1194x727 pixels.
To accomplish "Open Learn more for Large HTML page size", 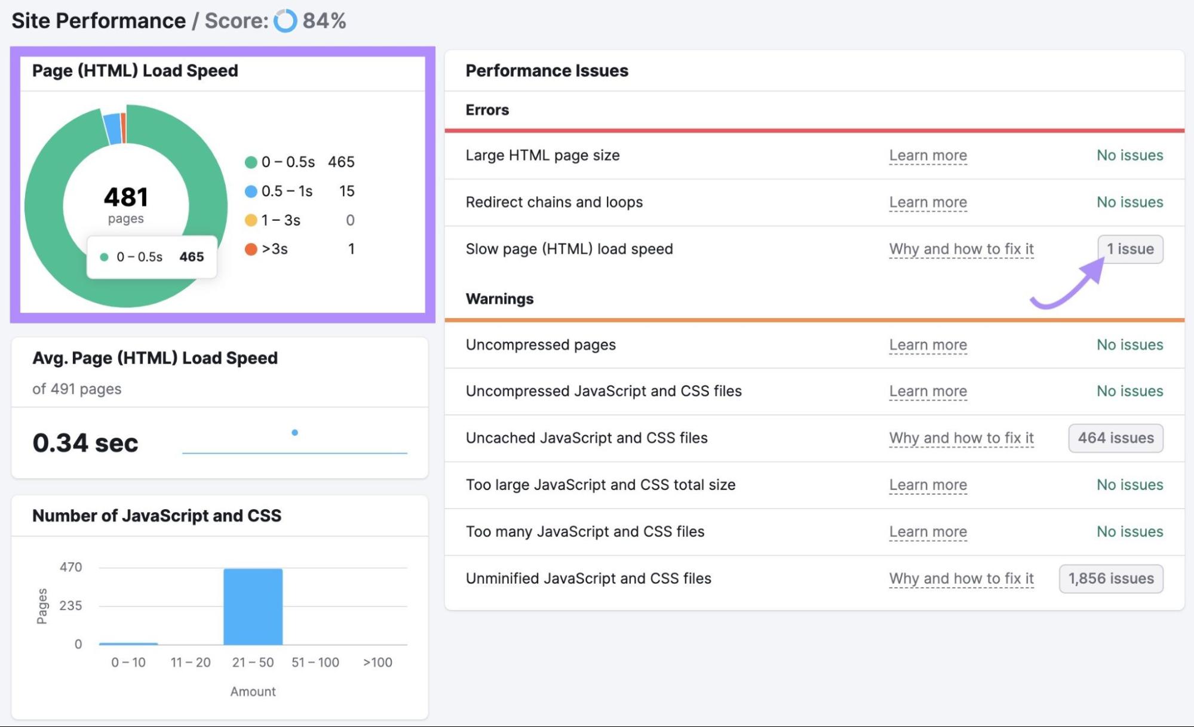I will click(928, 155).
